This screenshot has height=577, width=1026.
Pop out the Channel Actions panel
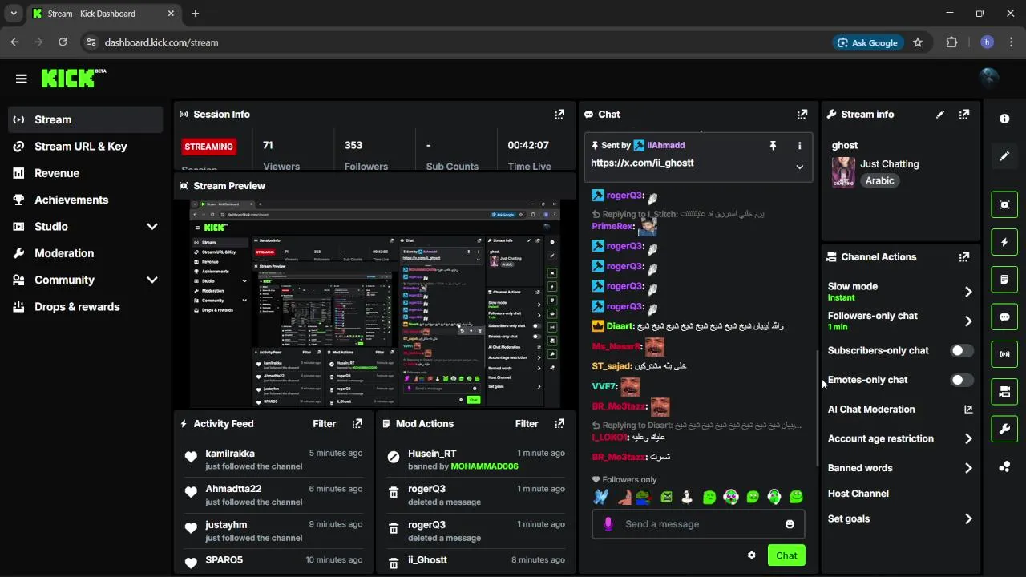964,257
